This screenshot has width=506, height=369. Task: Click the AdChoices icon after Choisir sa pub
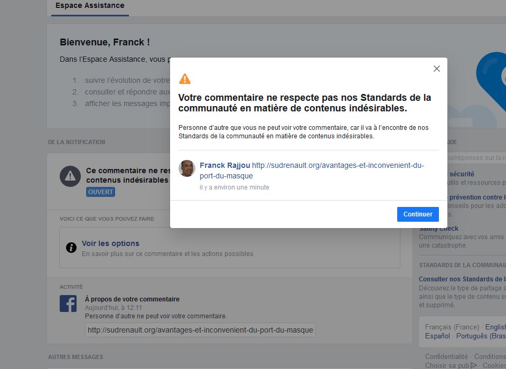tap(473, 365)
